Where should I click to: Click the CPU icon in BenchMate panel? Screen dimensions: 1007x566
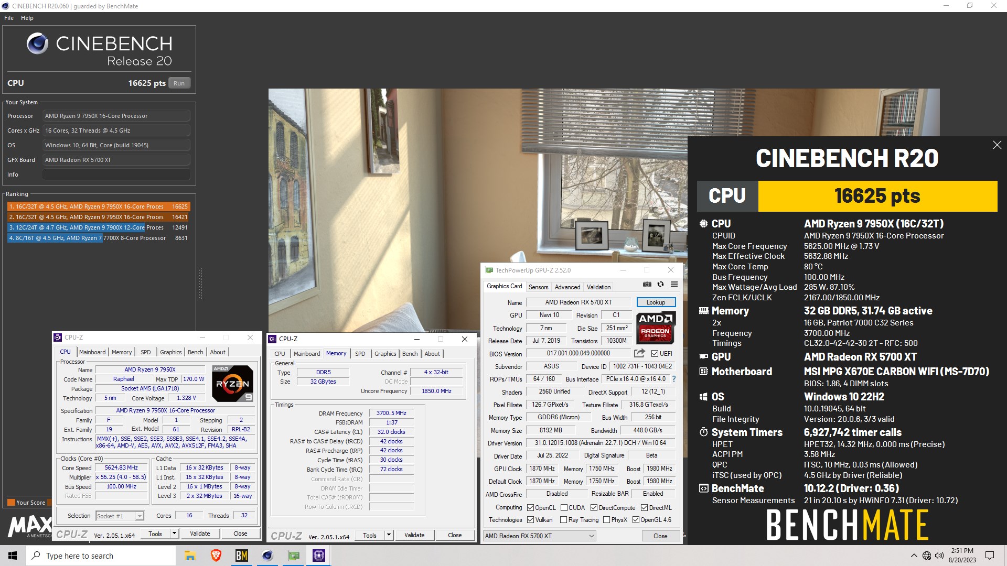pos(703,224)
